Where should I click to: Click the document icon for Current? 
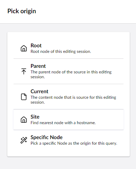click(x=24, y=97)
